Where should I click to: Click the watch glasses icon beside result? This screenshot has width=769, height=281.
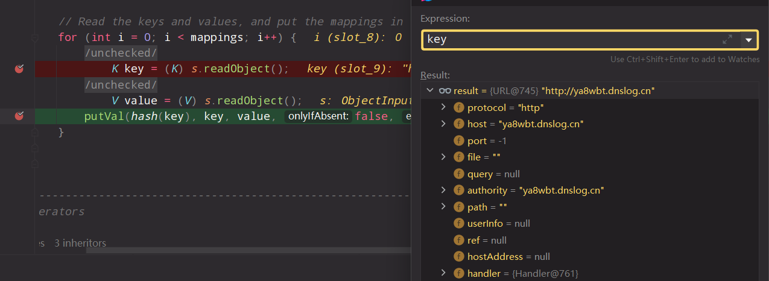[445, 90]
